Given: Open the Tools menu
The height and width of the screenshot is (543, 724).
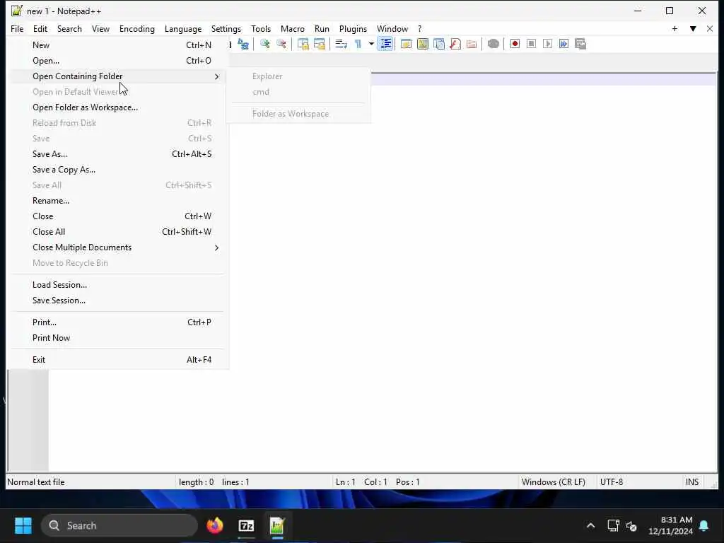Looking at the screenshot, I should 260,28.
